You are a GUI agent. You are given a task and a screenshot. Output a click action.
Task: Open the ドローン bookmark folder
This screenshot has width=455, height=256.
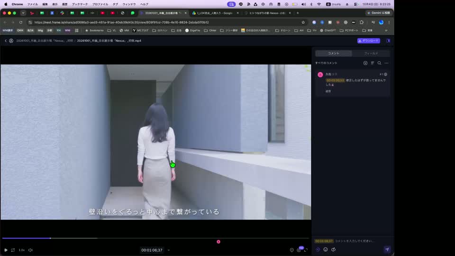[x=282, y=30]
